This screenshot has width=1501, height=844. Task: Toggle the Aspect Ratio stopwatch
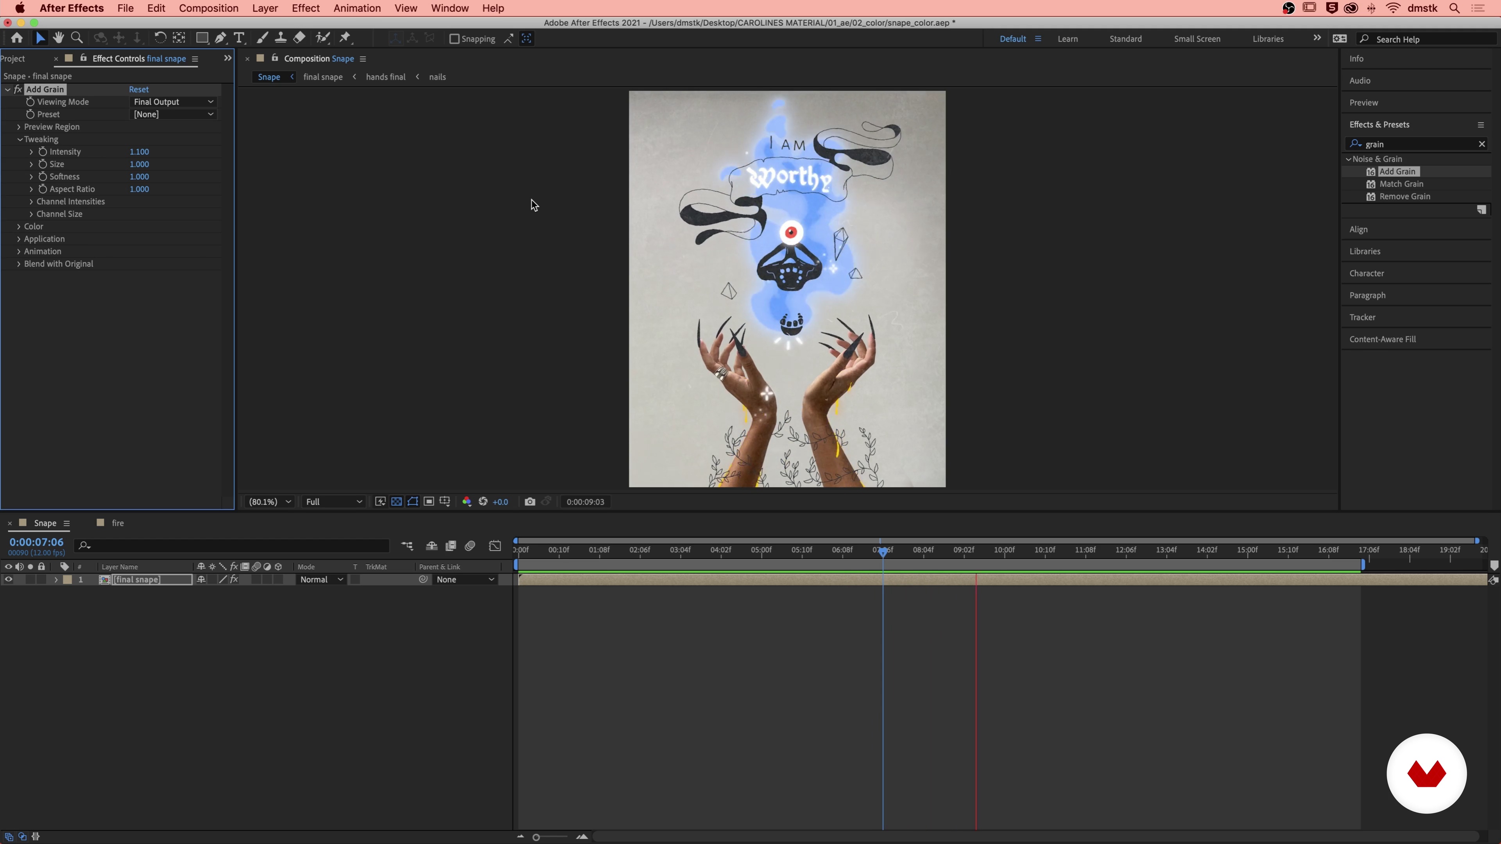coord(43,189)
